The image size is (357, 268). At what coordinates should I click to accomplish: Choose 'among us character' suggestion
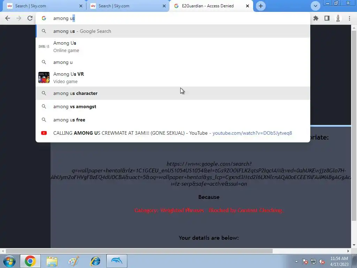coord(173,93)
